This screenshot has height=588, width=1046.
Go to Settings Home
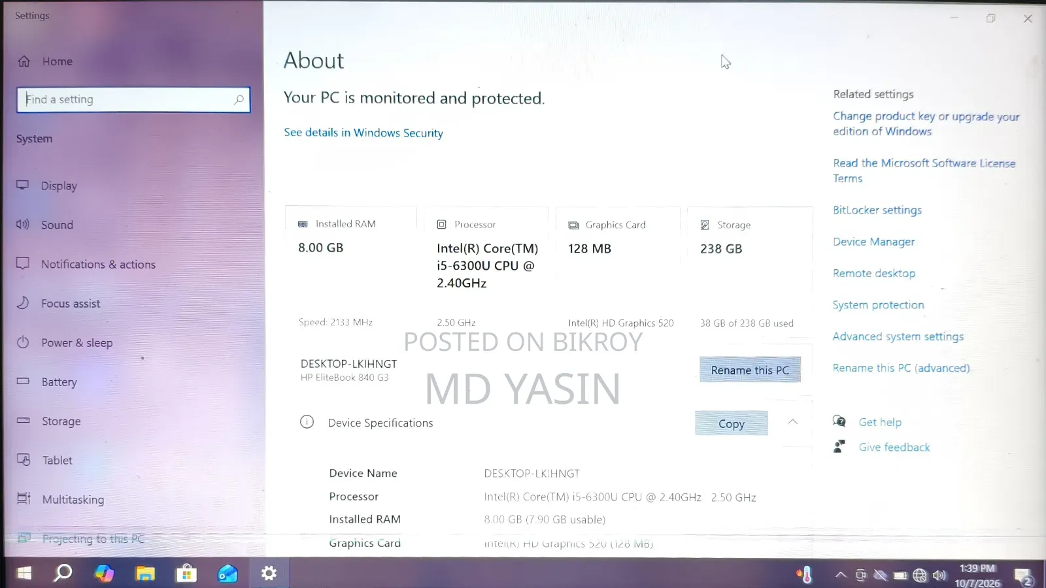57,61
